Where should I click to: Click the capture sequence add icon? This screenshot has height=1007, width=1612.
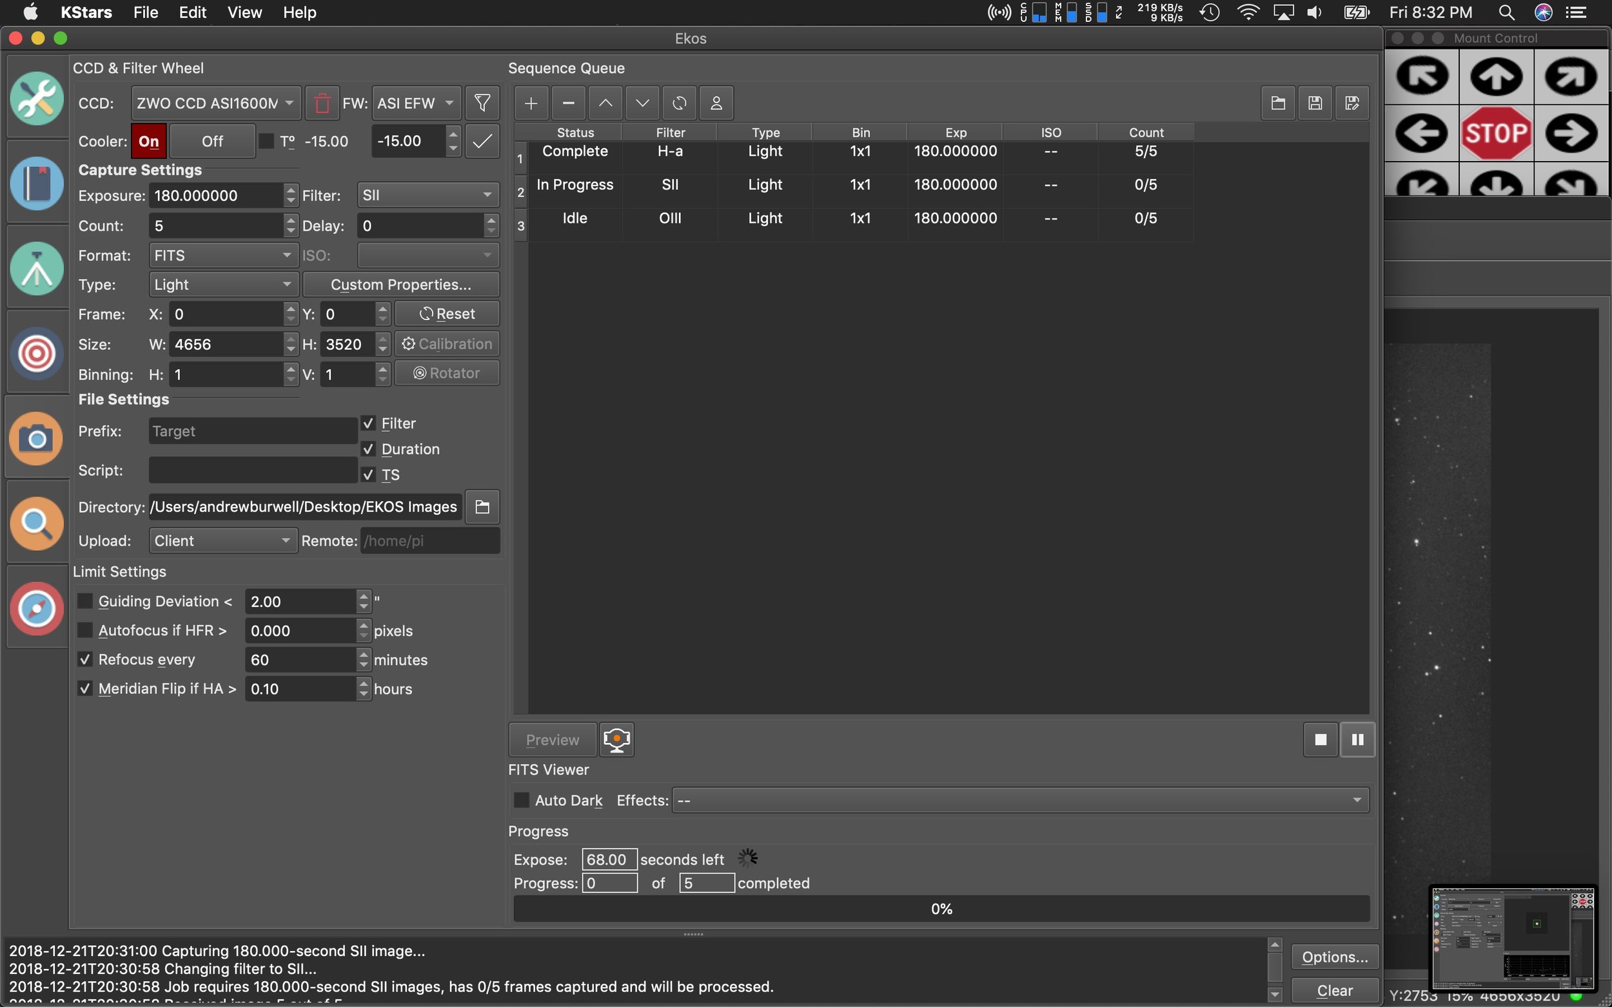528,102
